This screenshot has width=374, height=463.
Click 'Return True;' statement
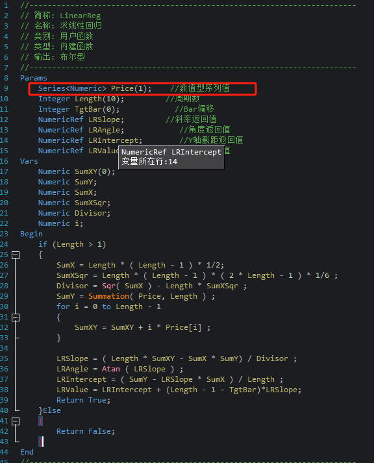83,400
